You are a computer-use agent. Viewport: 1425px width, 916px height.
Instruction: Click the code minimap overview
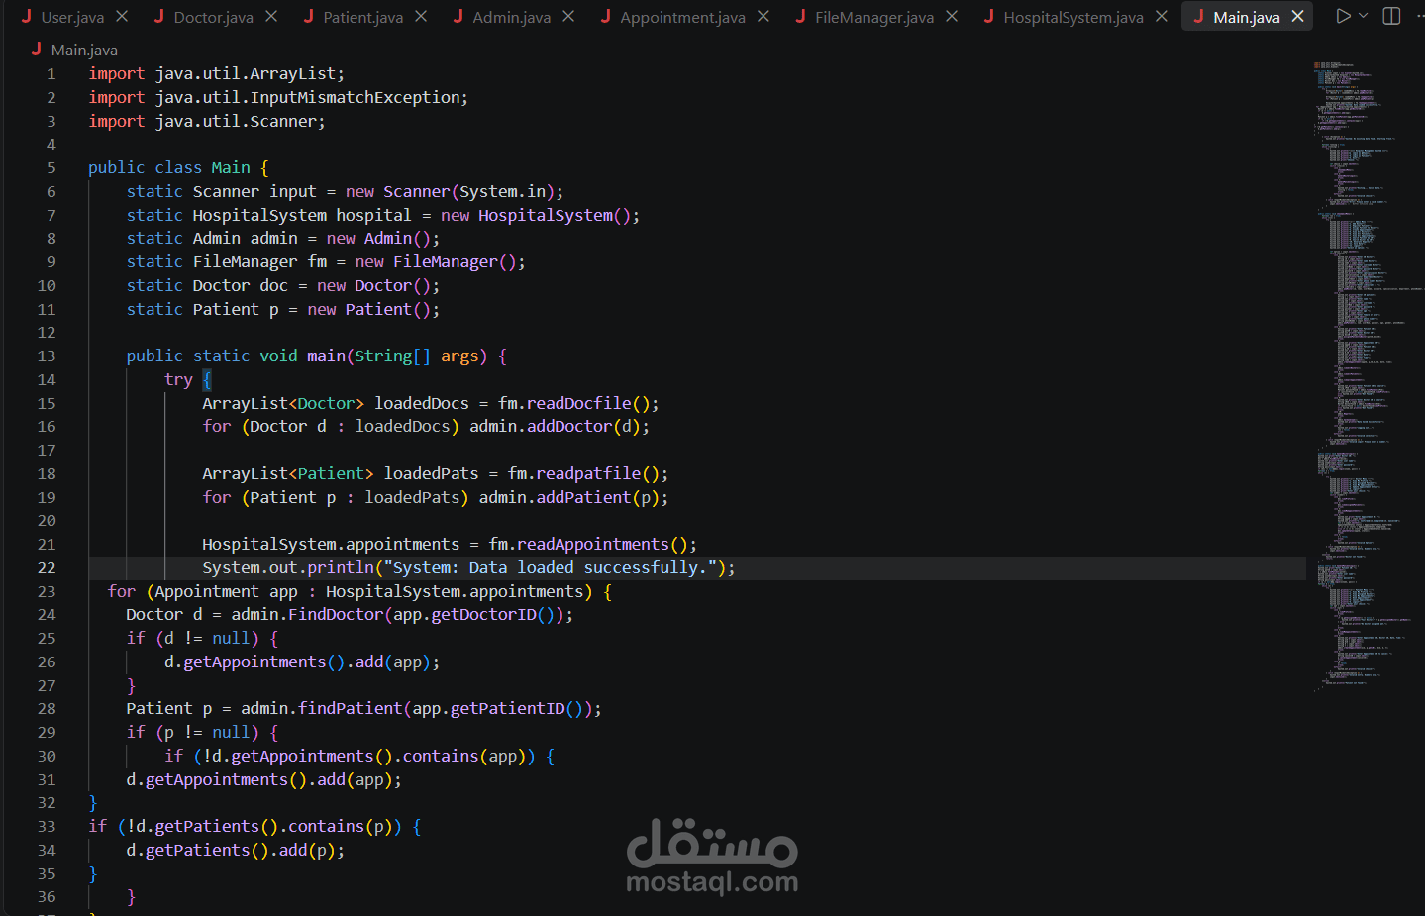coord(1367,376)
